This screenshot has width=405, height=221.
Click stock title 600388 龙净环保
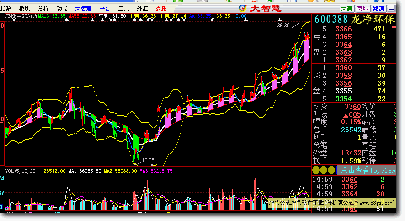pos(355,19)
